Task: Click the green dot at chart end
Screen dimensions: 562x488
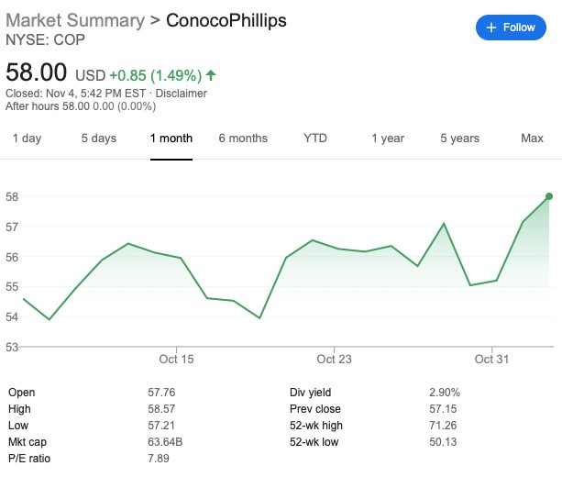Action: pos(549,195)
